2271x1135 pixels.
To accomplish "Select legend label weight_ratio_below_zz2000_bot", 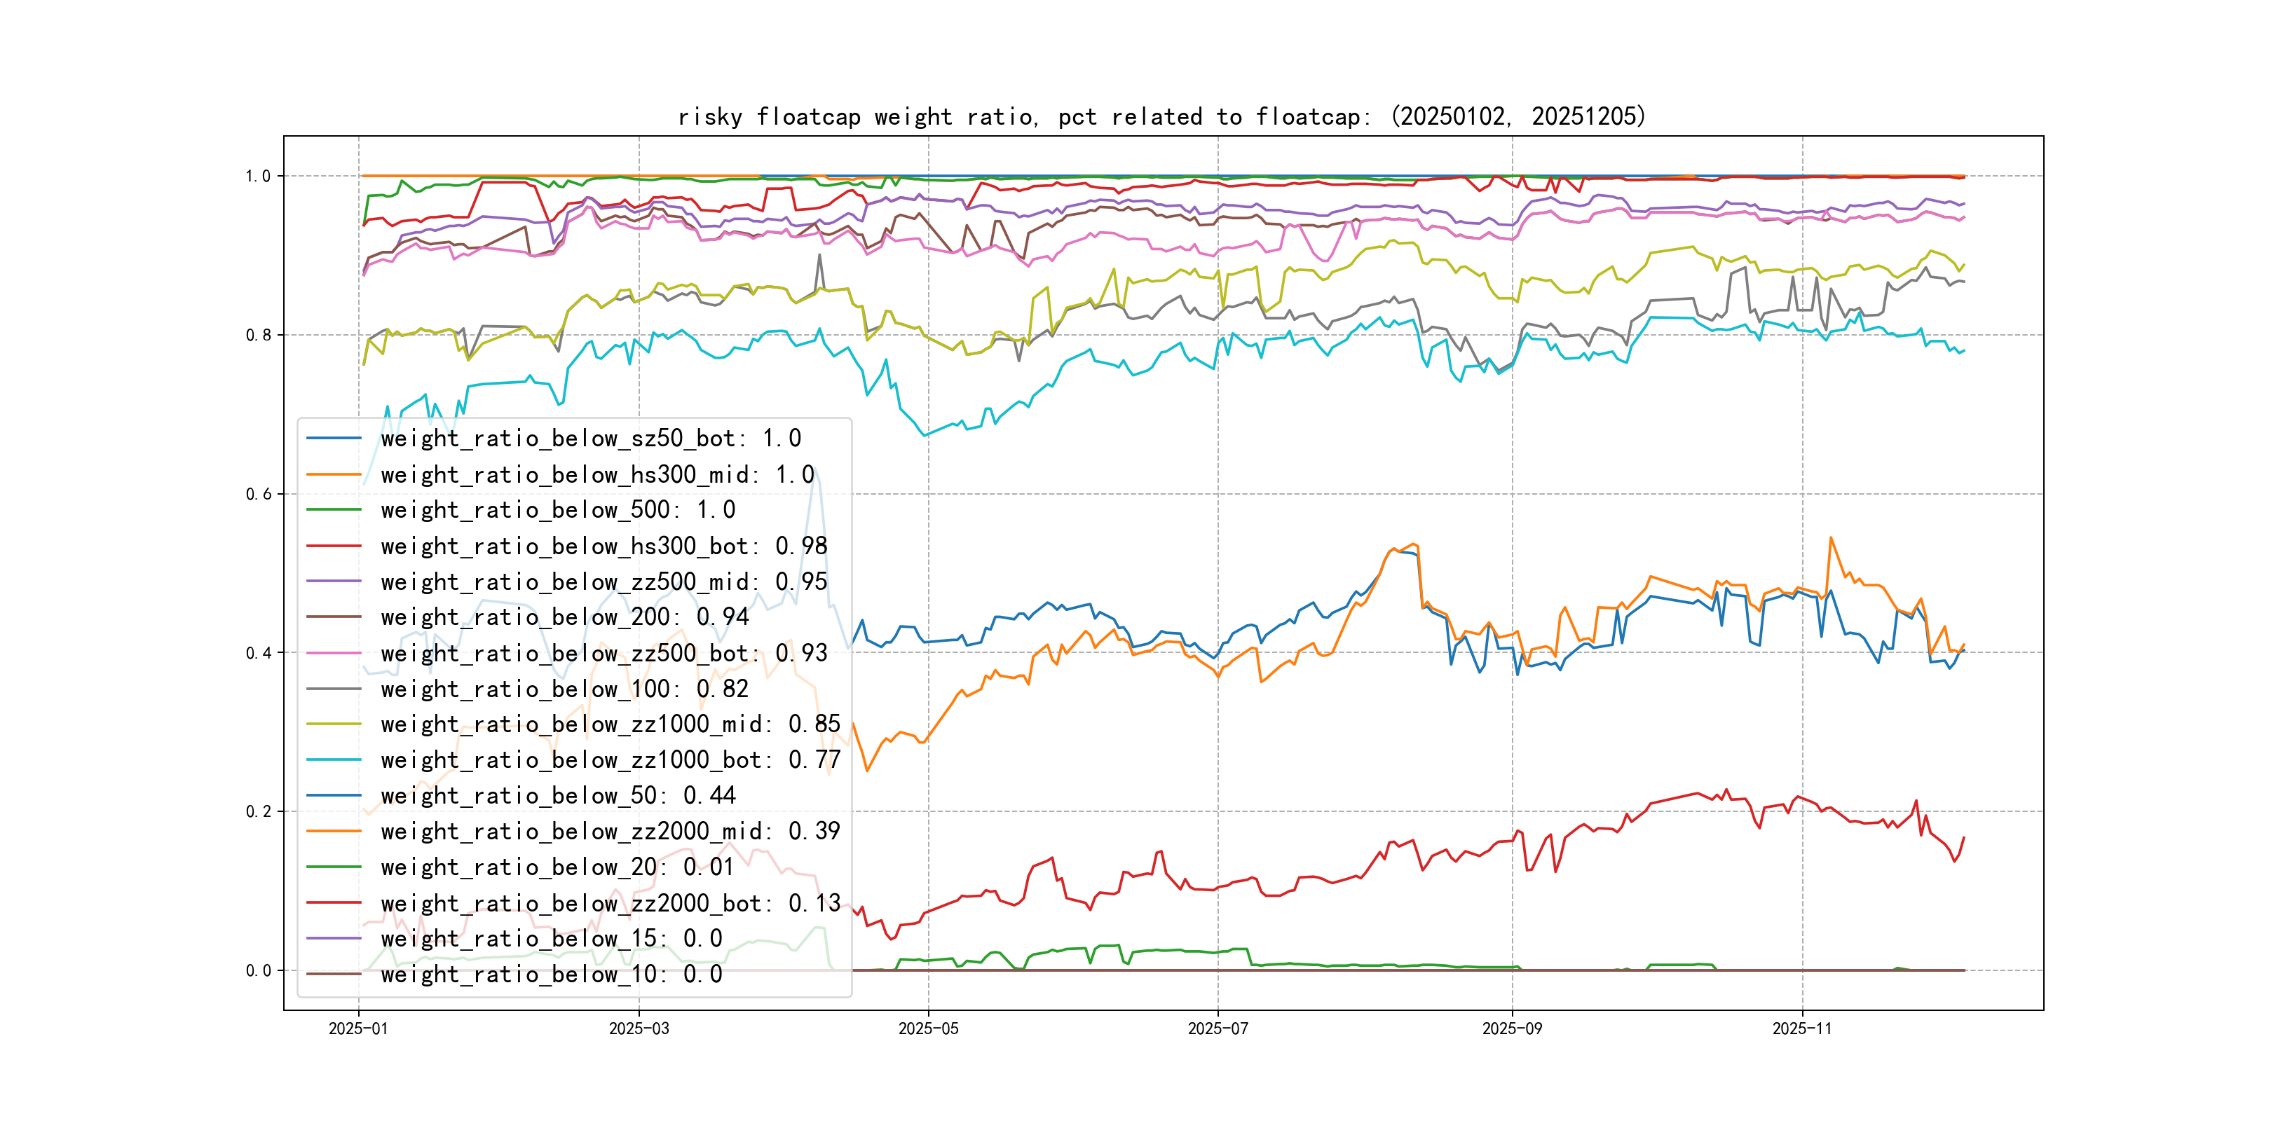I will tap(610, 903).
